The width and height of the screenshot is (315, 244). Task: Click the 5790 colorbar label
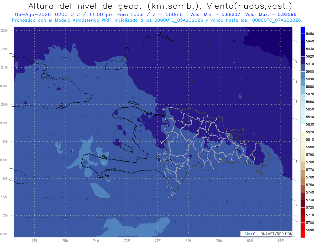click(310, 155)
